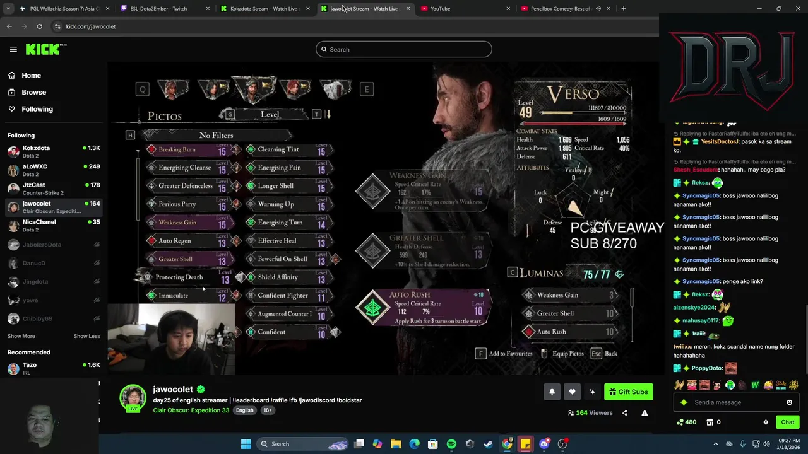
Task: Open Sticky Notes from the taskbar
Action: pos(525,444)
